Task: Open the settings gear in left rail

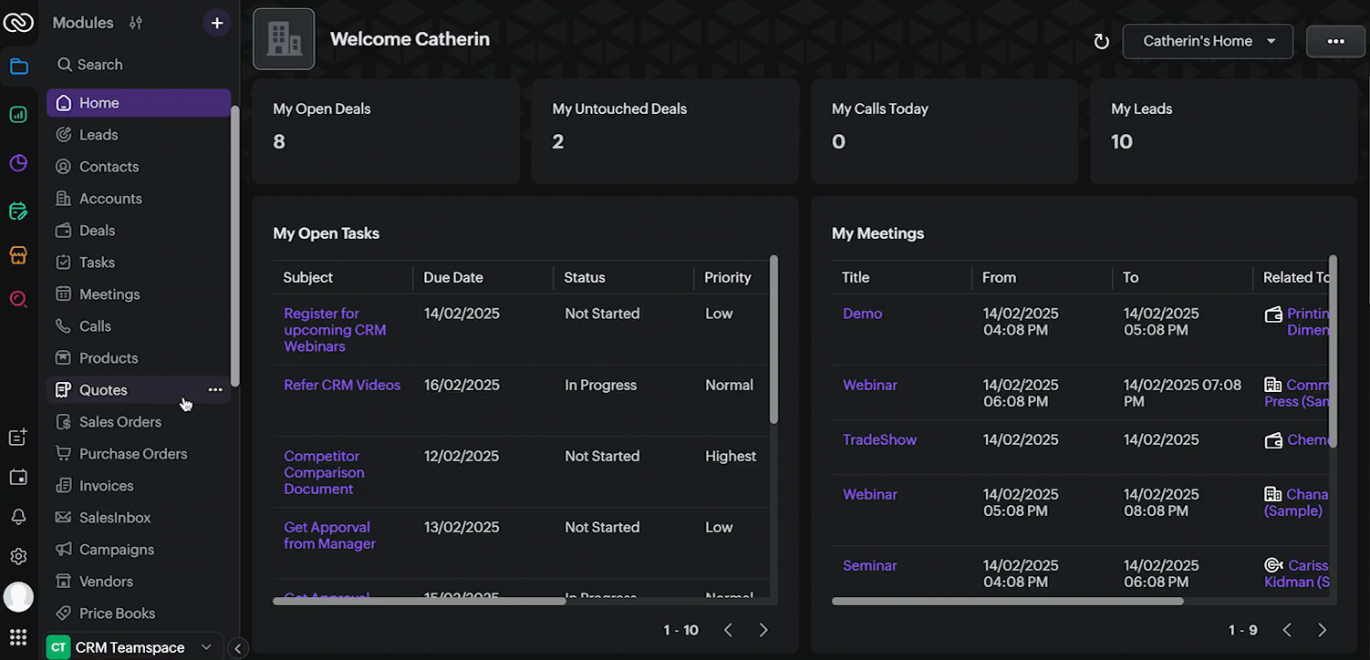Action: pos(18,556)
